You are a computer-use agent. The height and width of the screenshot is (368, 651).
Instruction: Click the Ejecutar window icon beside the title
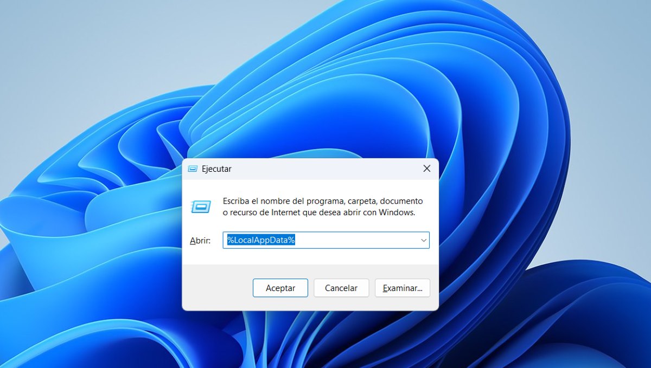pos(194,169)
